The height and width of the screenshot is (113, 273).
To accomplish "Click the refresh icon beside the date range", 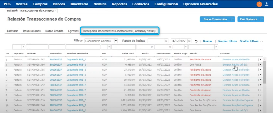I will click(x=196, y=41).
